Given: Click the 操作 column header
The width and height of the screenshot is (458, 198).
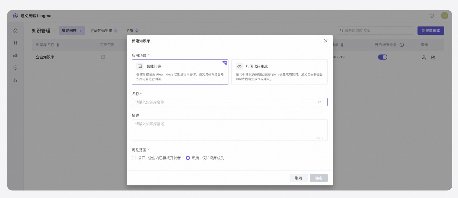Looking at the screenshot, I should (x=424, y=45).
